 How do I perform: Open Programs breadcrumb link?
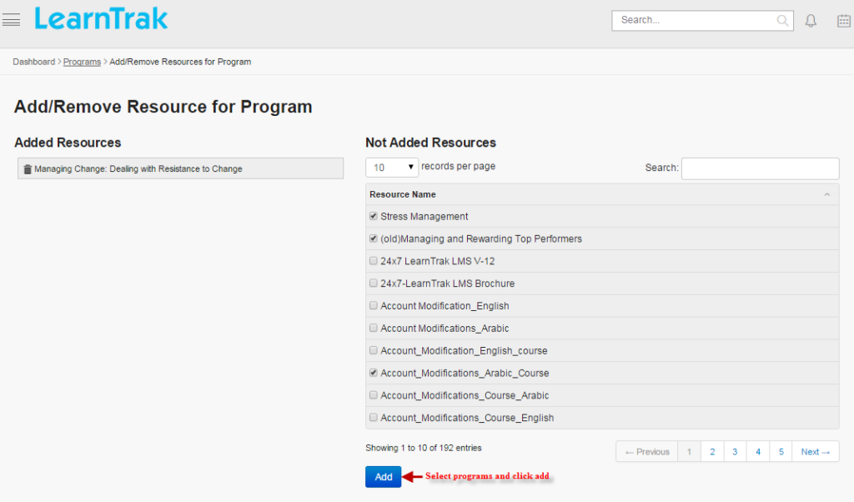[x=82, y=62]
